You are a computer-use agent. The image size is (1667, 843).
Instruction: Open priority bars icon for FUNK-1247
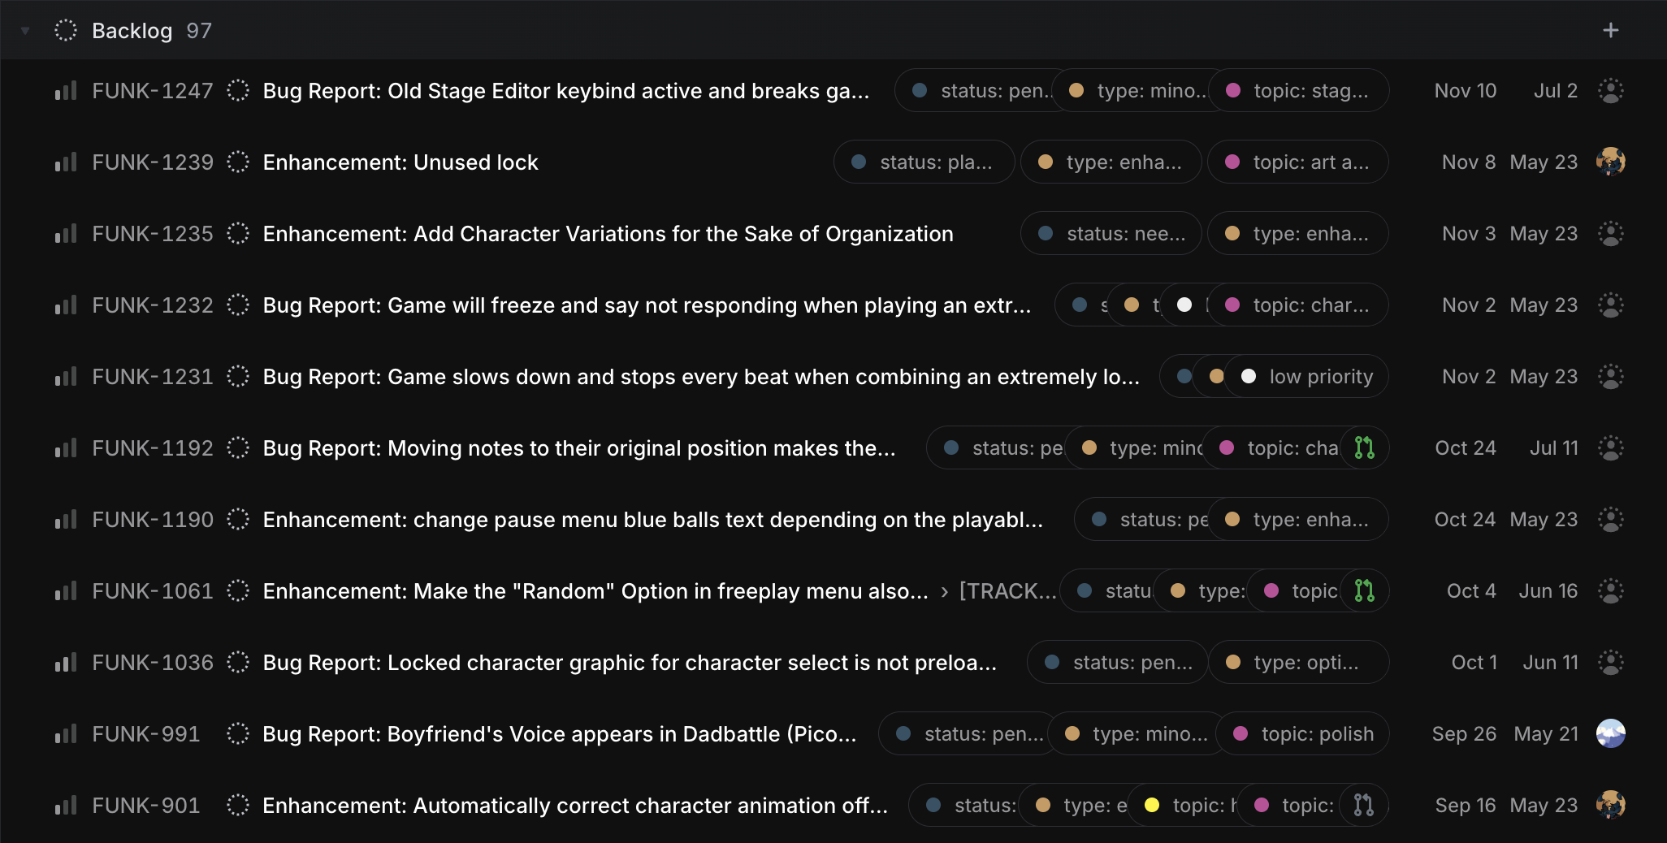(x=66, y=90)
